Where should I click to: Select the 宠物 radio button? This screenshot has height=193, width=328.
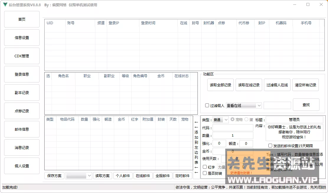click(x=233, y=120)
